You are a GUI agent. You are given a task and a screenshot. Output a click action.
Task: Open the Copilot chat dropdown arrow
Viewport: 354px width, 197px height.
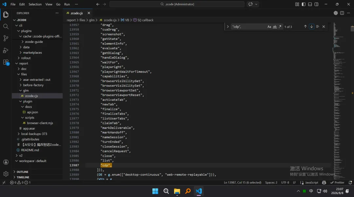tap(256, 4)
